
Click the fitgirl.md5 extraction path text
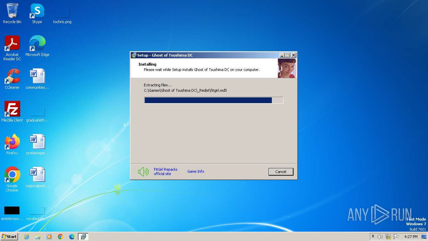(185, 90)
